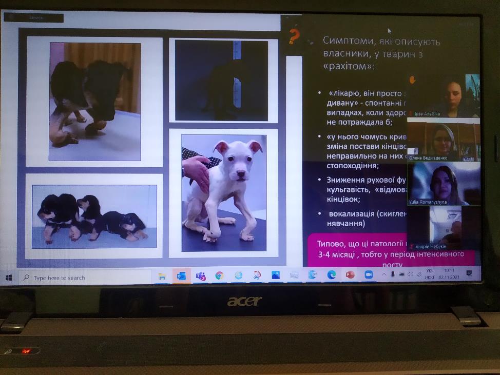Open the Snipping Tool taskbar icon
The width and height of the screenshot is (500, 375).
click(x=257, y=275)
